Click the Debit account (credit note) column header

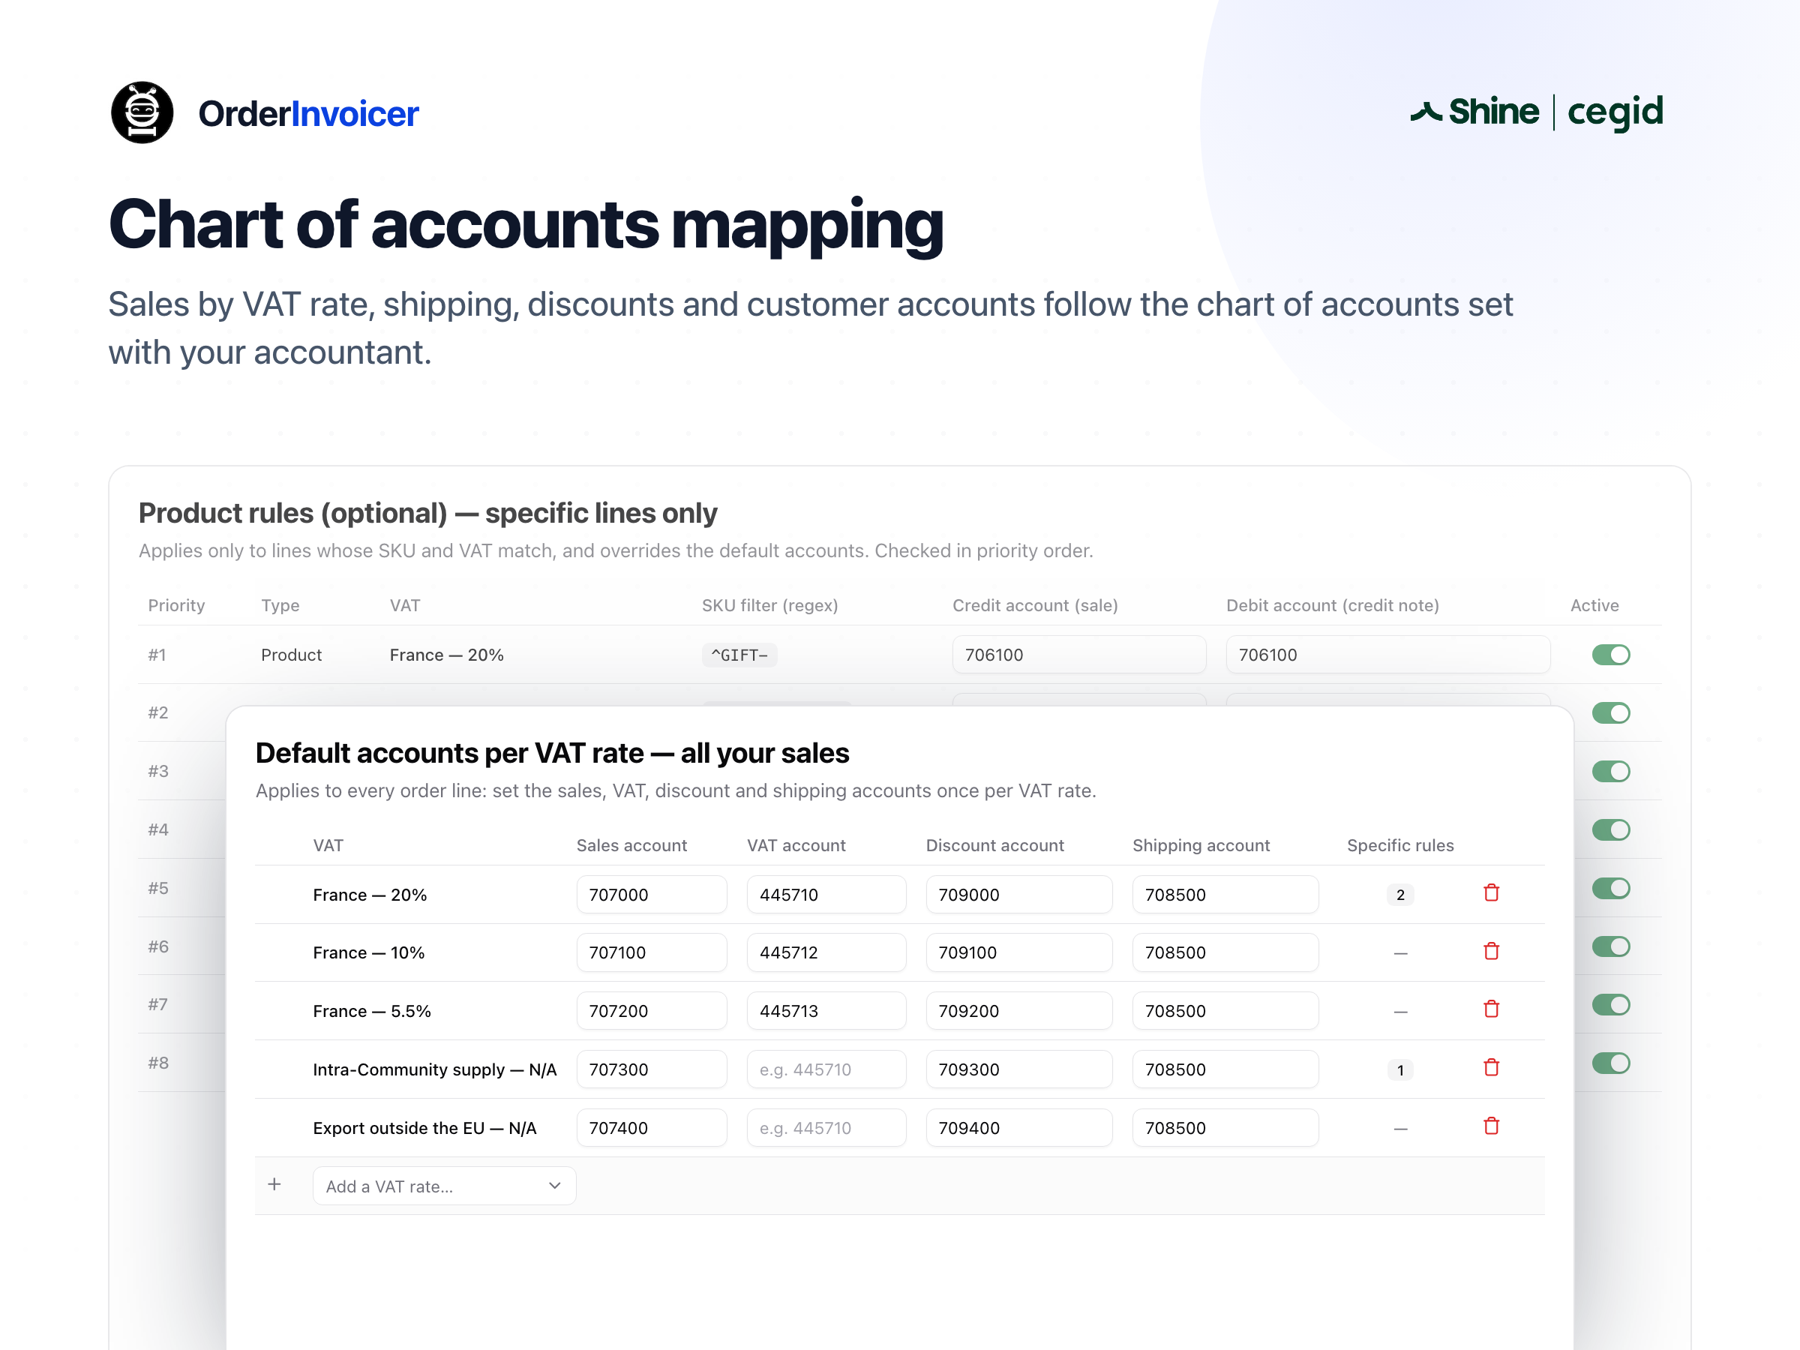coord(1333,605)
